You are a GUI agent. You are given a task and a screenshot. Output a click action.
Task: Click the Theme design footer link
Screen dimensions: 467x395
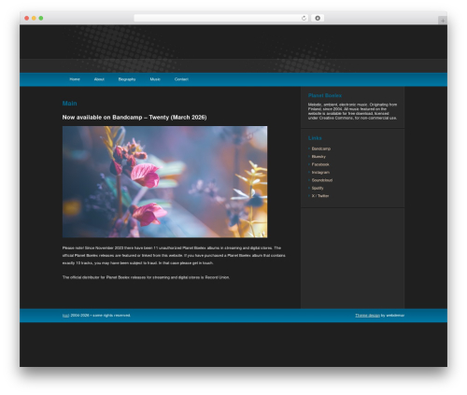coord(367,316)
